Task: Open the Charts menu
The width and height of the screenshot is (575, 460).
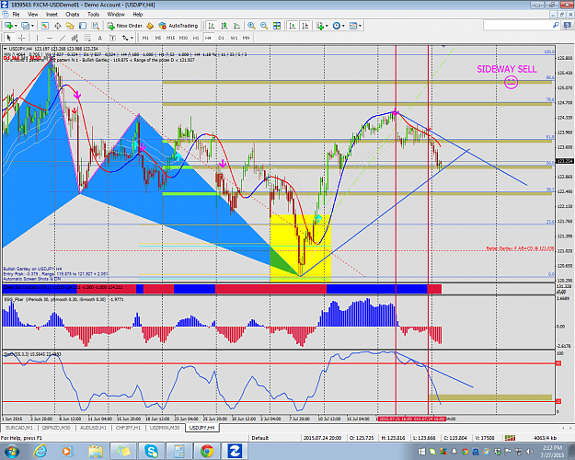Action: pyautogui.click(x=73, y=15)
